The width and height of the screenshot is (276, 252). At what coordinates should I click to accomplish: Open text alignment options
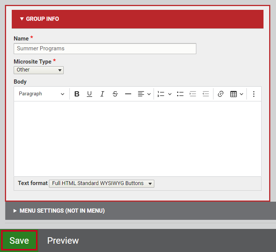pos(144,94)
